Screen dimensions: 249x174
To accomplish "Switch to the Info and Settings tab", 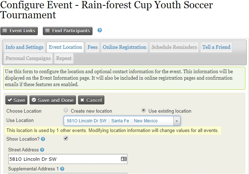I will 24,47.
